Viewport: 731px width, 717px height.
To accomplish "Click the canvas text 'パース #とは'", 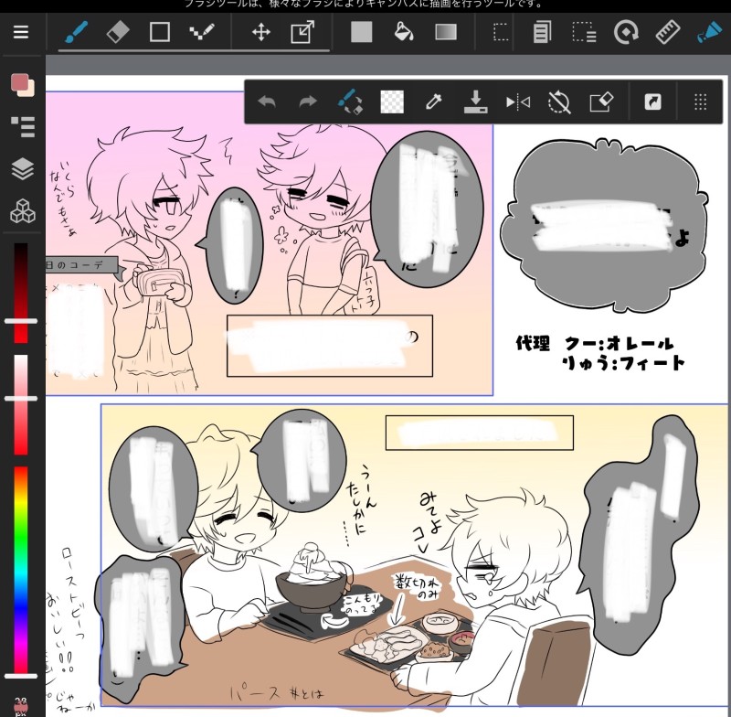I will click(x=277, y=692).
